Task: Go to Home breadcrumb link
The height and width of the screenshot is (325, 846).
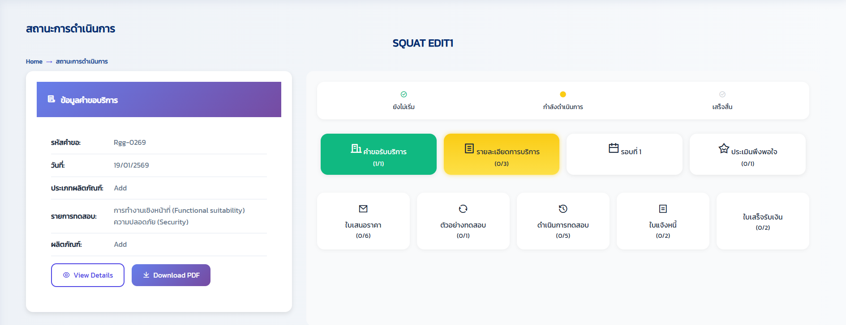Action: point(34,62)
